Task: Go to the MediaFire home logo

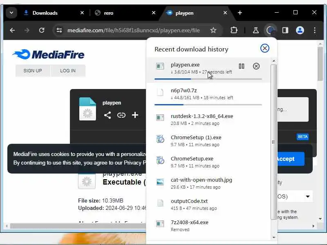Action: click(48, 54)
